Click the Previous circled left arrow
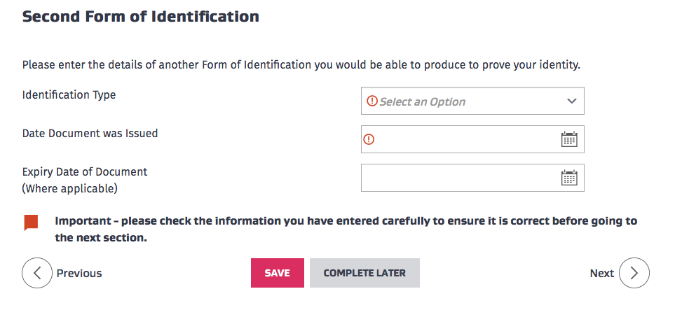The image size is (689, 324). pos(37,273)
